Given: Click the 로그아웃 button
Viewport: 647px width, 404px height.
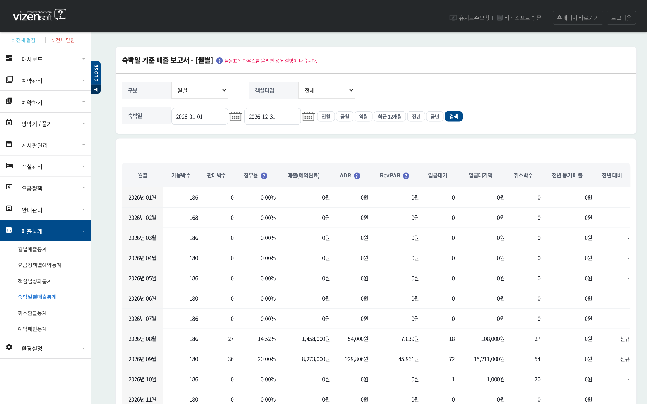Looking at the screenshot, I should point(621,18).
